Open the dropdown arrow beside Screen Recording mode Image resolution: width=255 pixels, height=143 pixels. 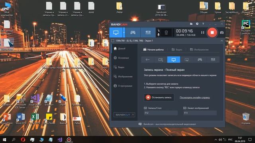[124, 33]
